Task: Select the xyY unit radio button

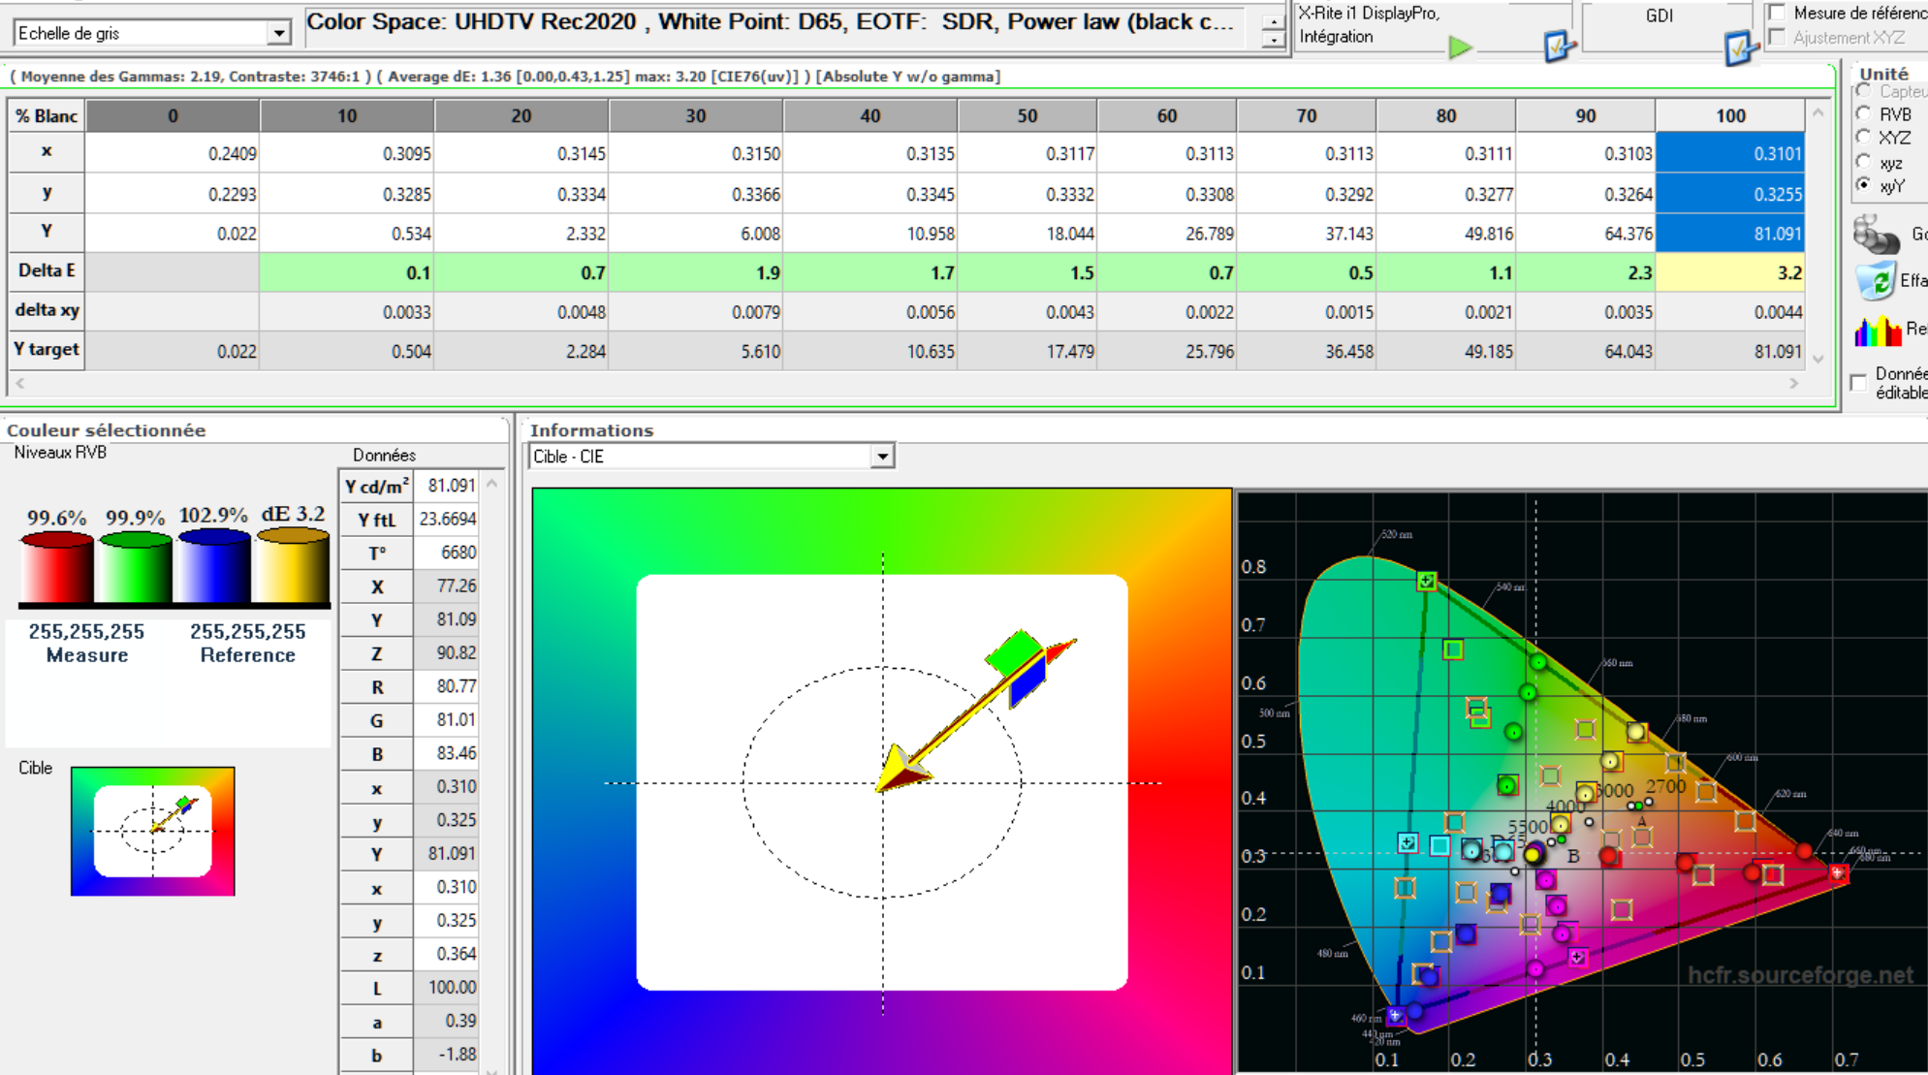Action: (1863, 184)
